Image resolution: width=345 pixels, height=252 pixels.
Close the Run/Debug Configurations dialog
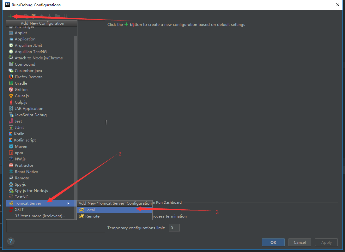click(338, 5)
